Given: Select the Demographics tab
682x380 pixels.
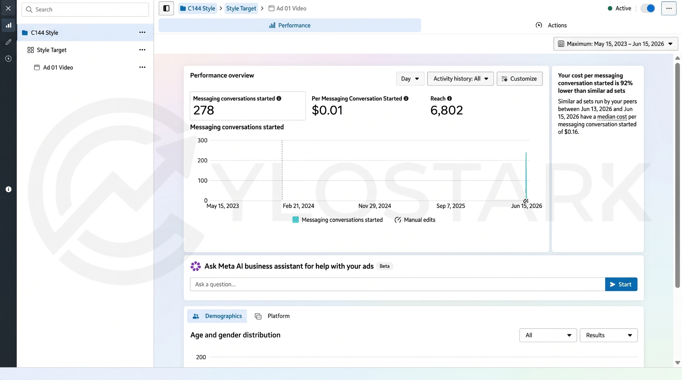Looking at the screenshot, I should (217, 316).
